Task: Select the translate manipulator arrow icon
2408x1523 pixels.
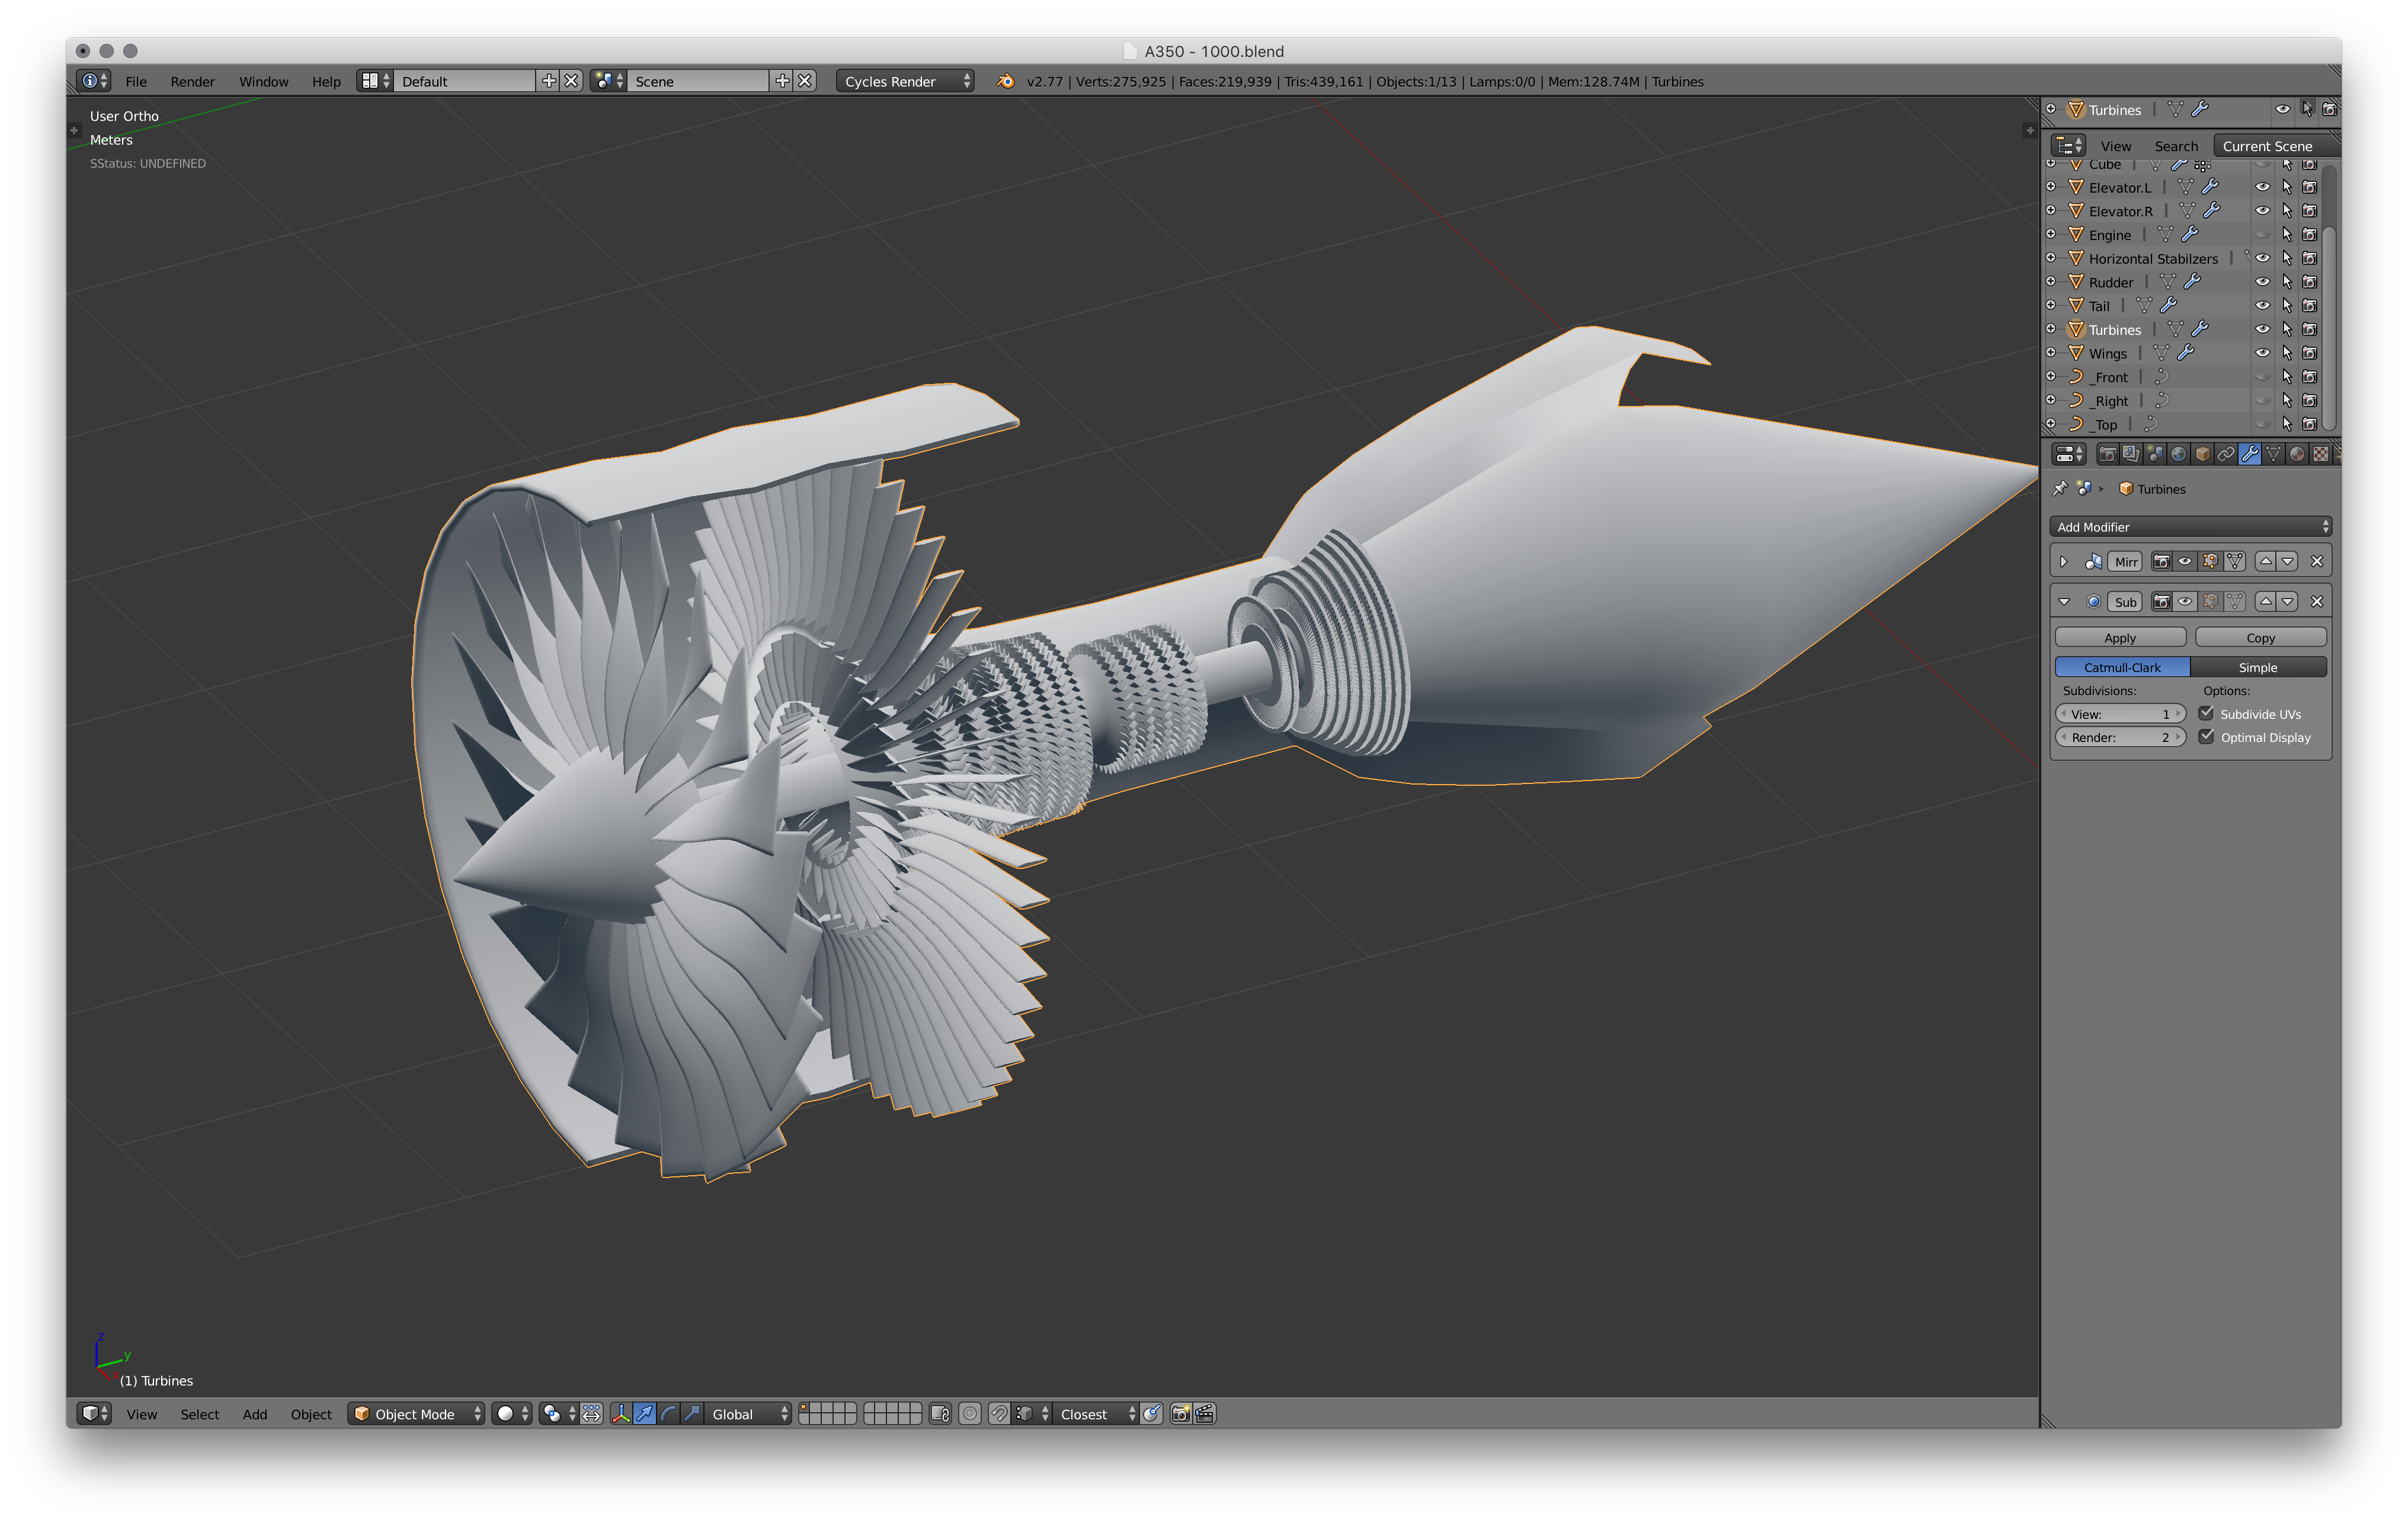Action: (x=644, y=1413)
